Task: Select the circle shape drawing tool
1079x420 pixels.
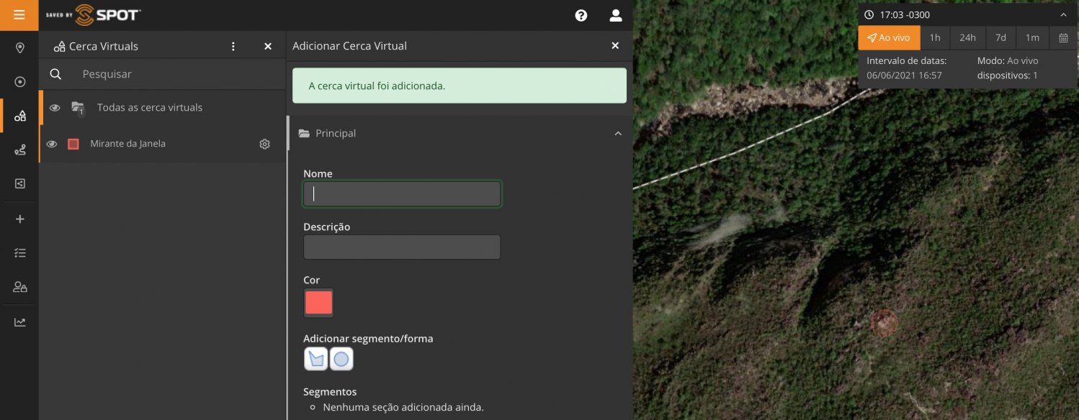Action: click(x=341, y=359)
